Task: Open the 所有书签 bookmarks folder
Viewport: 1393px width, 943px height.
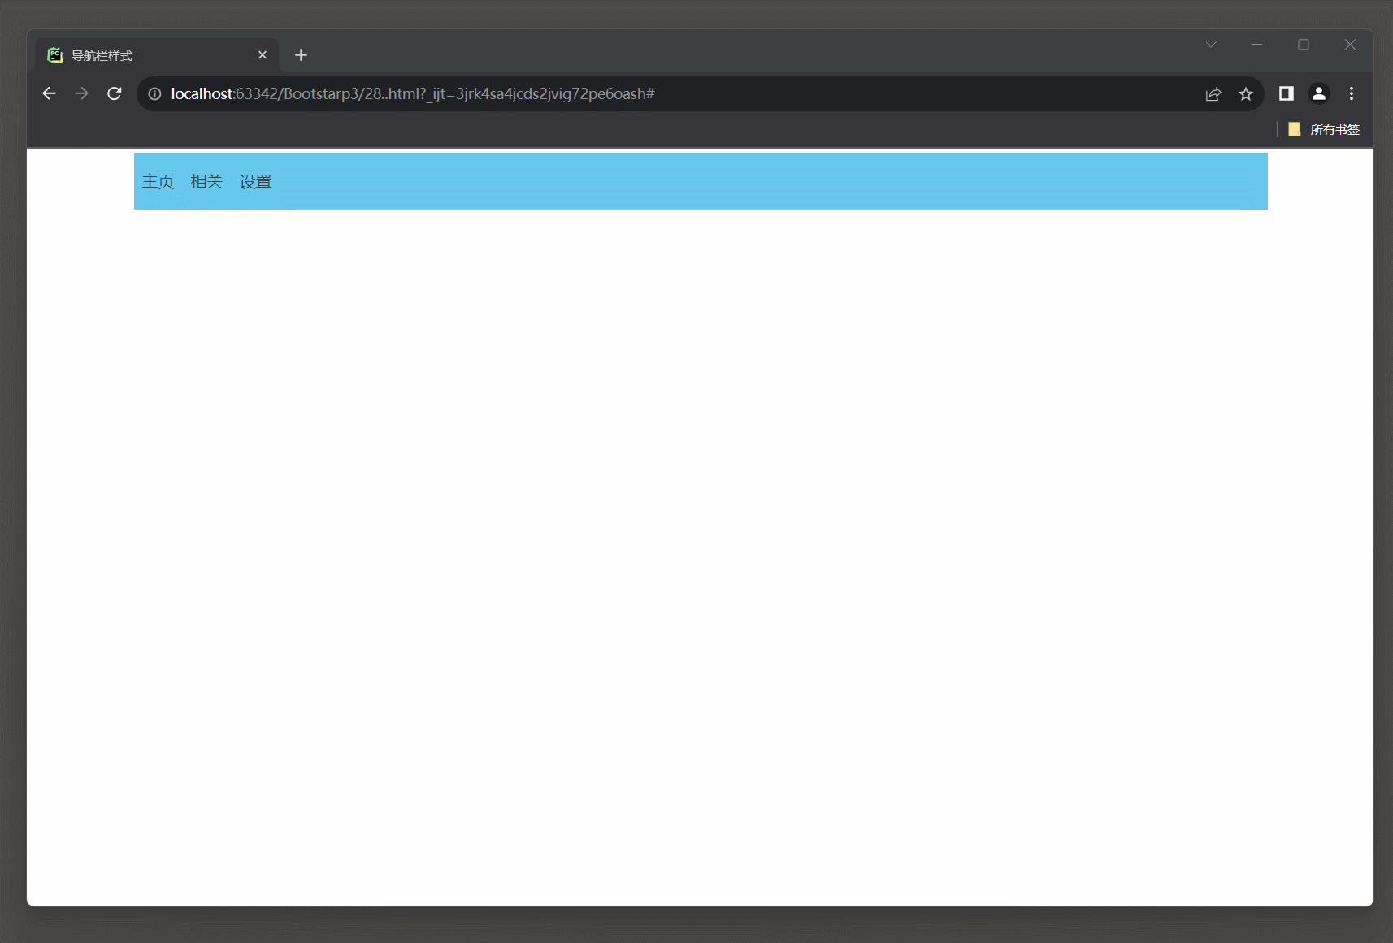Action: pos(1324,129)
